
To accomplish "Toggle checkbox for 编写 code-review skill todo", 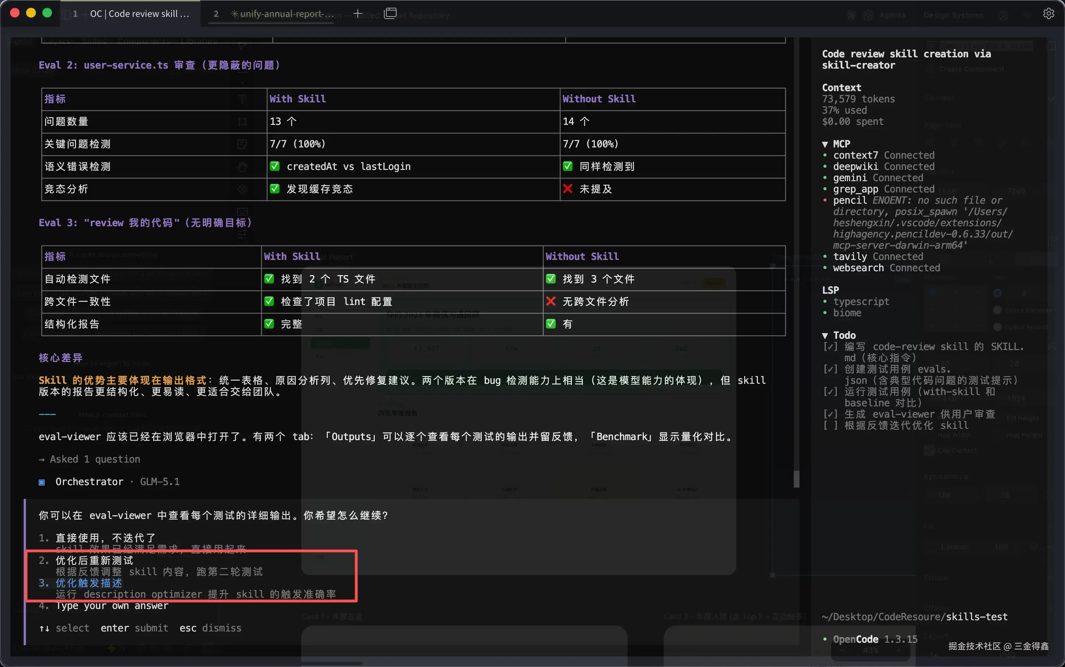I will (x=830, y=347).
